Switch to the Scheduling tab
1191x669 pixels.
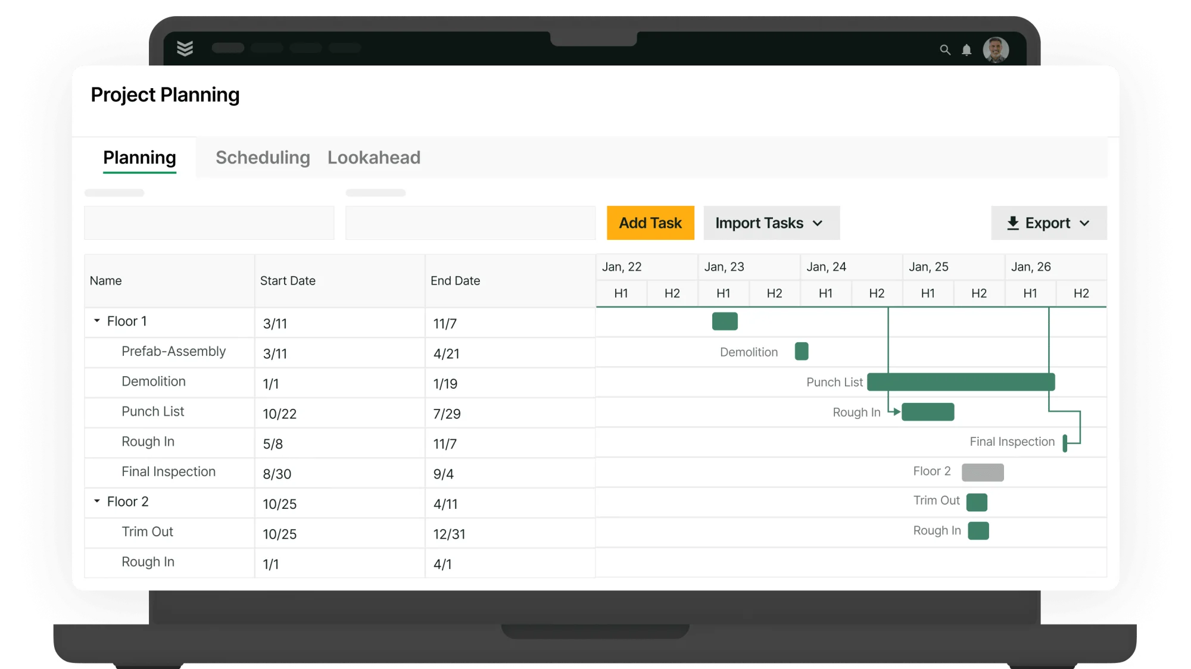point(263,158)
